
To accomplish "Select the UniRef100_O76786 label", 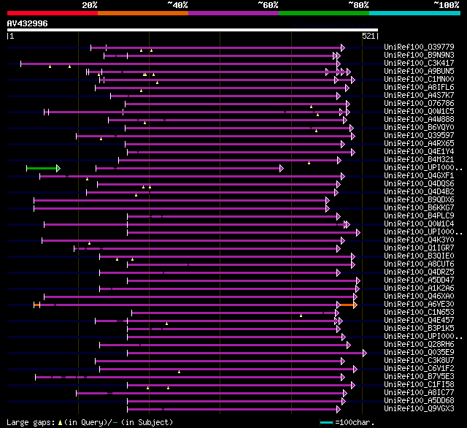I will click(x=419, y=103).
